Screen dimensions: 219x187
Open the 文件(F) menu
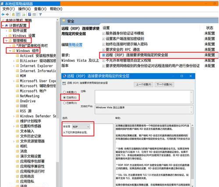(9, 9)
